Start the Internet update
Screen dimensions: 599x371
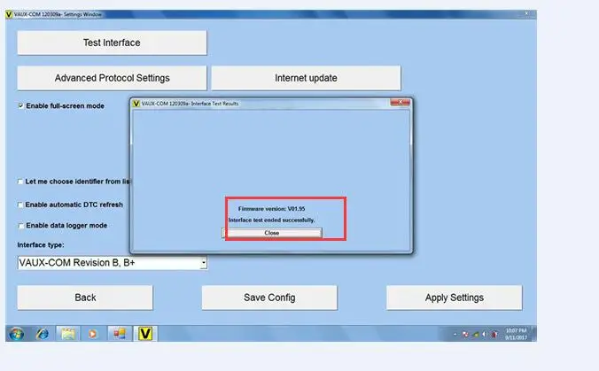point(306,78)
